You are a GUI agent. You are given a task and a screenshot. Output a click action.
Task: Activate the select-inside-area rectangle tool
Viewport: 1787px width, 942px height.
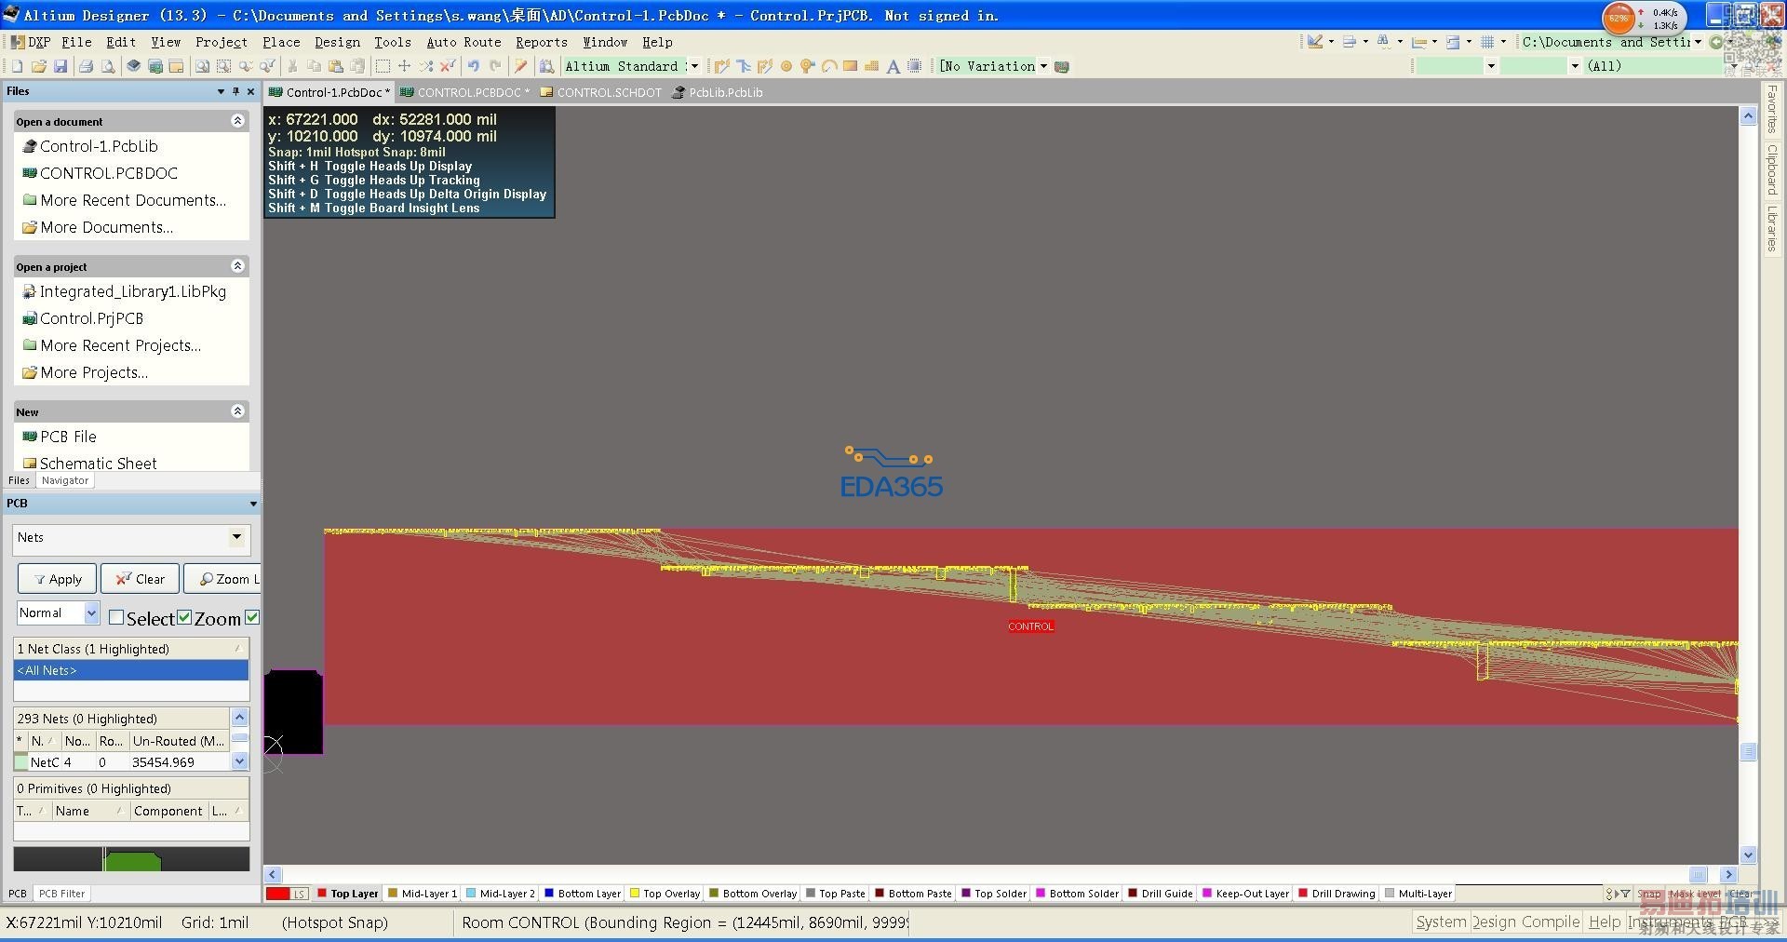coord(383,66)
